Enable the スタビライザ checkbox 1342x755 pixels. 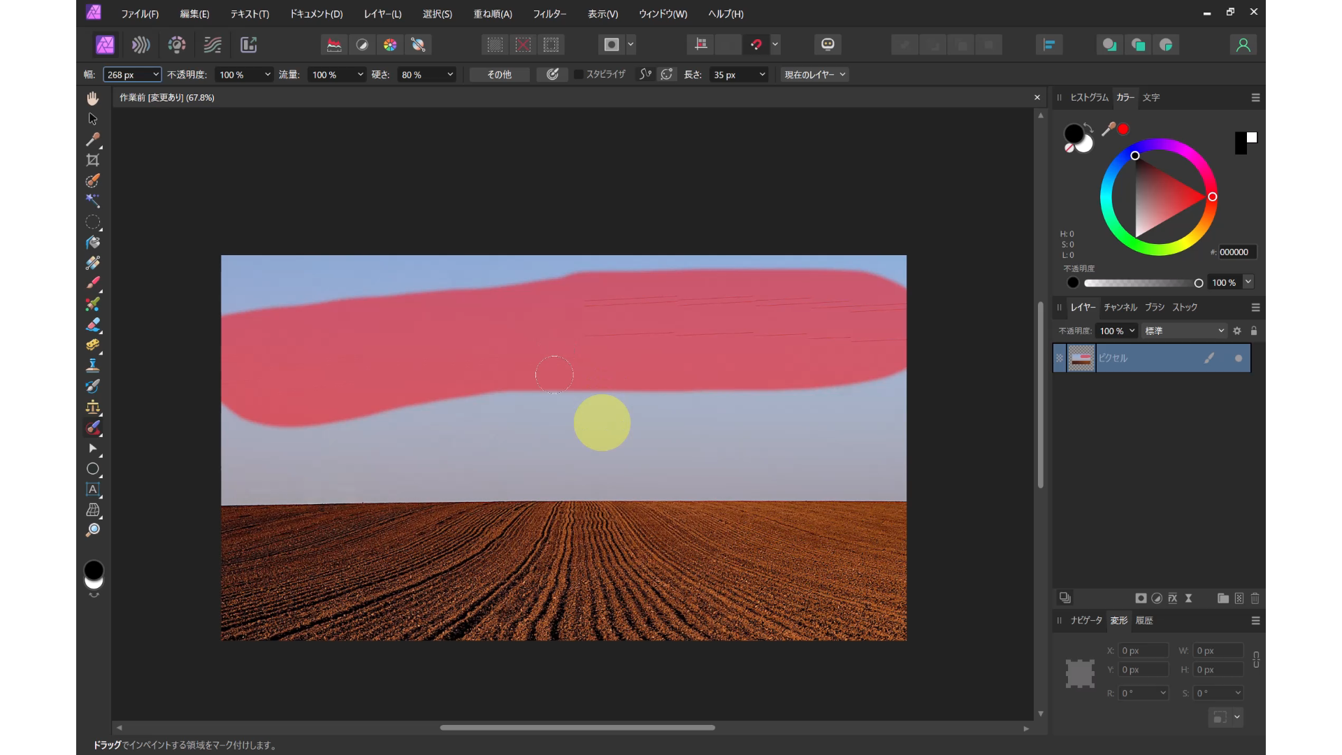coord(579,75)
